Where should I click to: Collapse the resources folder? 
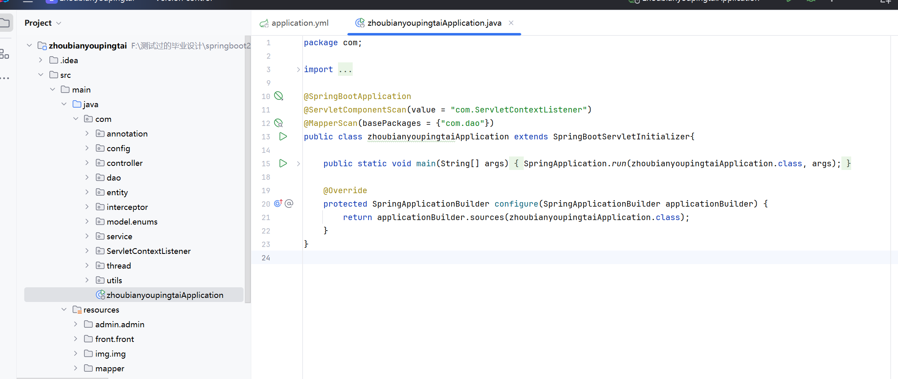tap(64, 310)
